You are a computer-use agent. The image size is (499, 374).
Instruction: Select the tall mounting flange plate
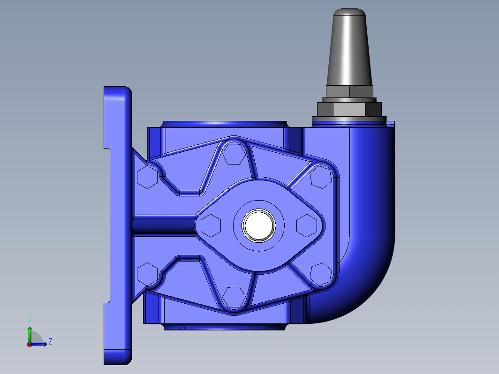pyautogui.click(x=118, y=225)
